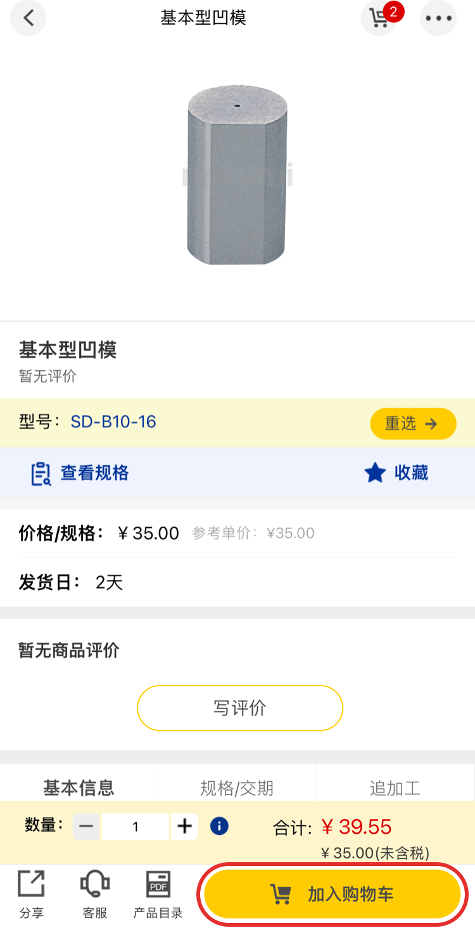Tap the back arrow icon

pyautogui.click(x=28, y=18)
